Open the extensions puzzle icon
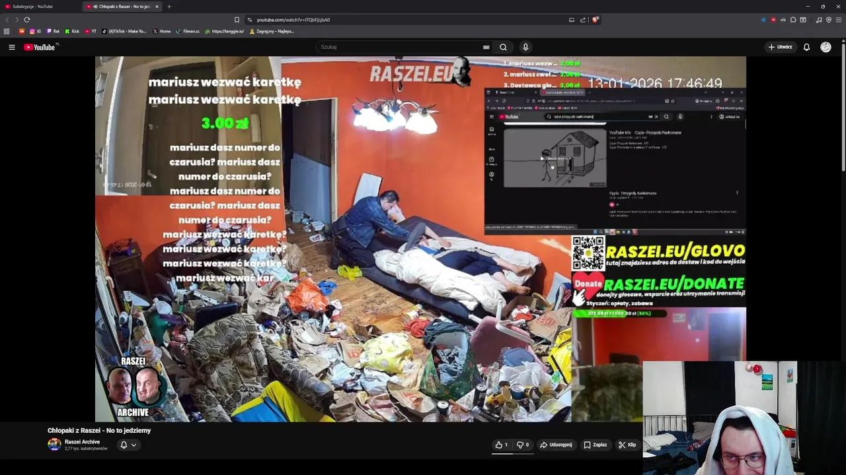The image size is (846, 475). tap(793, 20)
